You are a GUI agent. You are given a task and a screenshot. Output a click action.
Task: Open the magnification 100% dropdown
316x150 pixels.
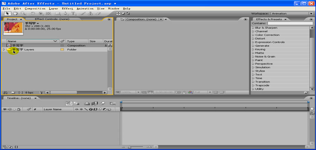click(138, 92)
